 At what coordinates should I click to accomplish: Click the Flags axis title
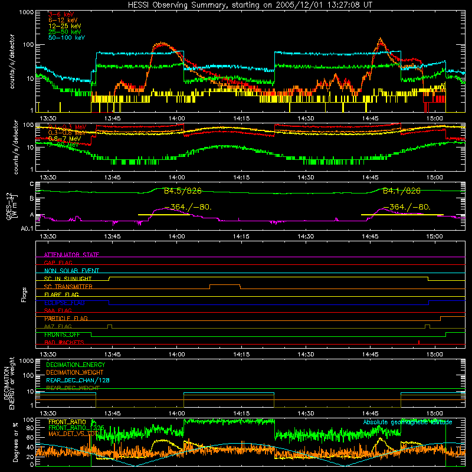point(24,294)
